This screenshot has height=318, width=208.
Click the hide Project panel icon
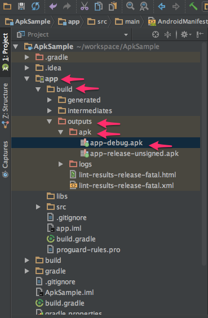(x=200, y=34)
